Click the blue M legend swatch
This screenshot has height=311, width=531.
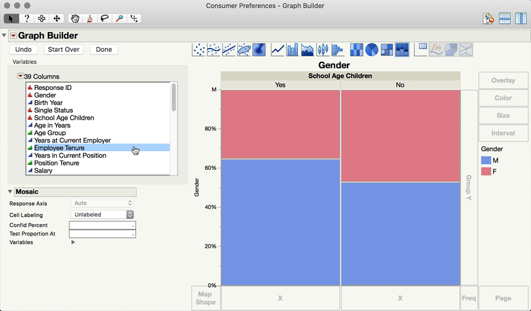486,161
